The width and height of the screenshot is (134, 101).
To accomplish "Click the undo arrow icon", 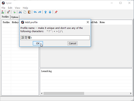I will (35, 12).
